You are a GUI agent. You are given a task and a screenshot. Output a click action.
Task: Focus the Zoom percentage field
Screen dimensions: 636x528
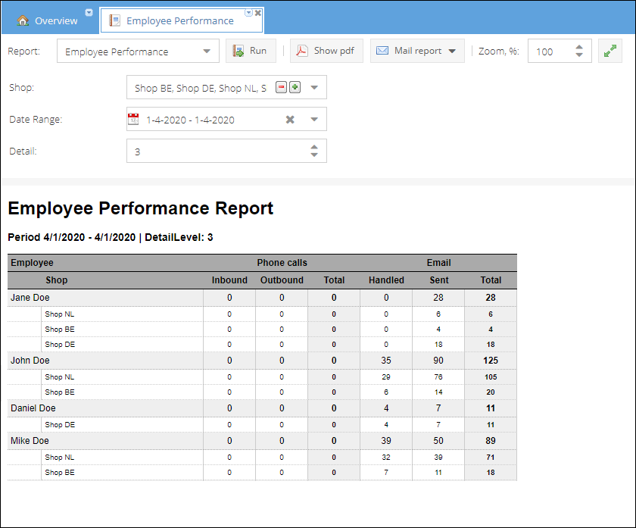(x=552, y=52)
